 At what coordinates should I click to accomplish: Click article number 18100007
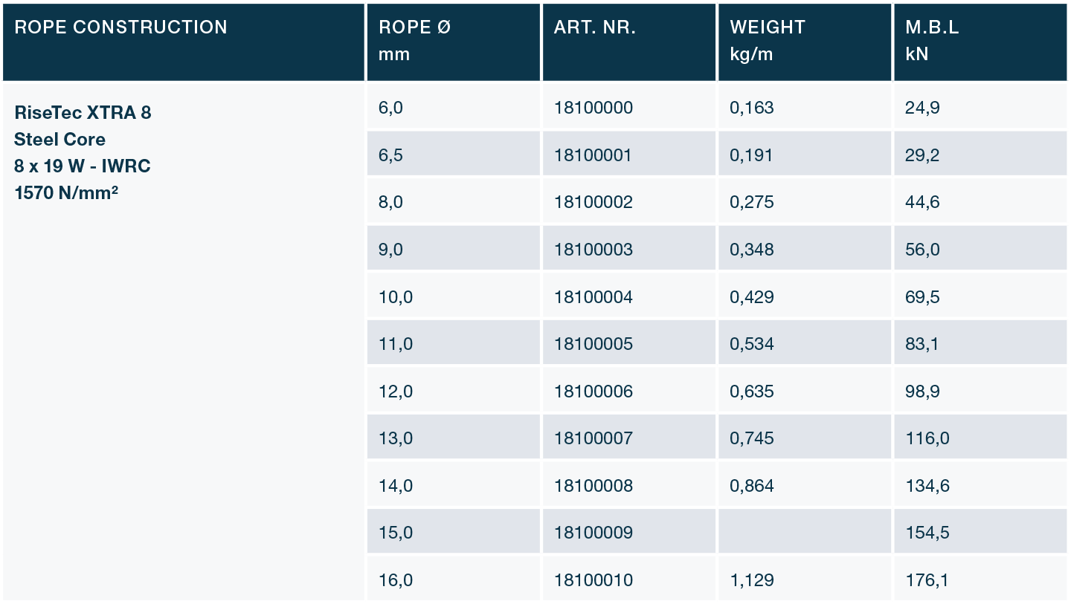(x=594, y=438)
